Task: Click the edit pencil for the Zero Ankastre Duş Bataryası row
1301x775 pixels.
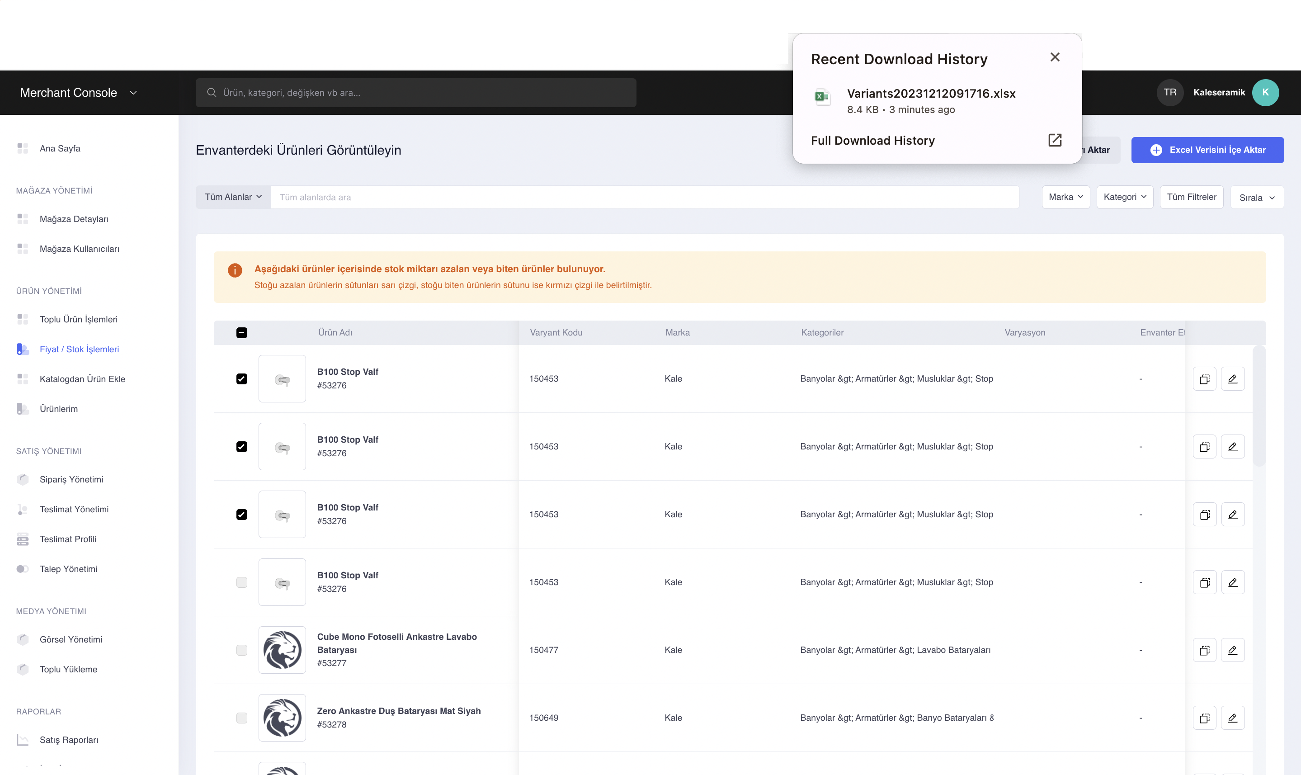Action: pyautogui.click(x=1233, y=718)
